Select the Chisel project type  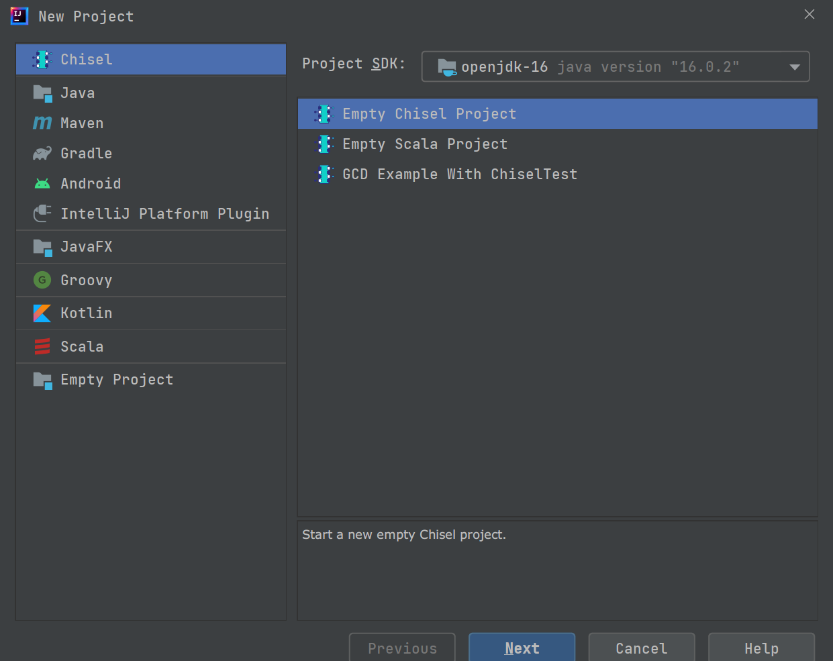click(151, 60)
